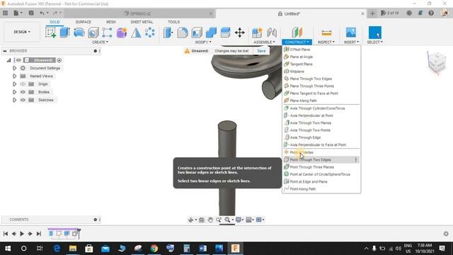Open the Modify dropdown menu
Screen dimensions: 453x255
point(203,42)
